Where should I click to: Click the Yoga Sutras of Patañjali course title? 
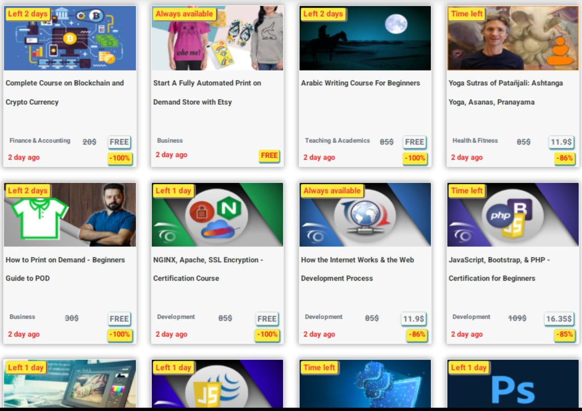coord(505,93)
